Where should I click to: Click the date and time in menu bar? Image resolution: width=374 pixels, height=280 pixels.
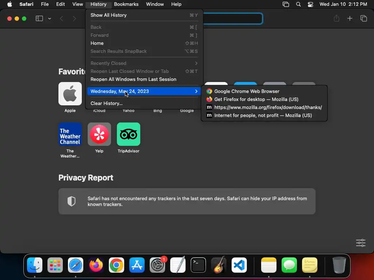point(343,4)
